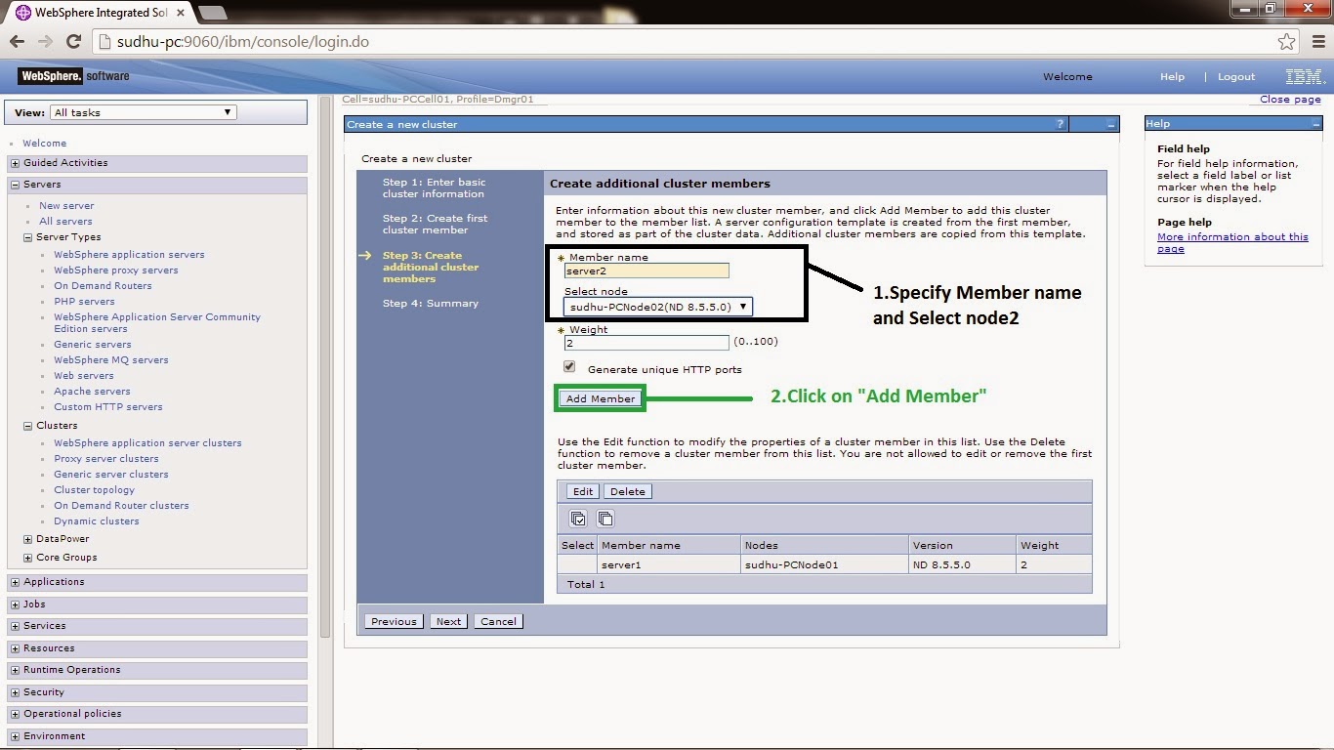
Task: Open Apache servers link
Action: [x=92, y=392]
